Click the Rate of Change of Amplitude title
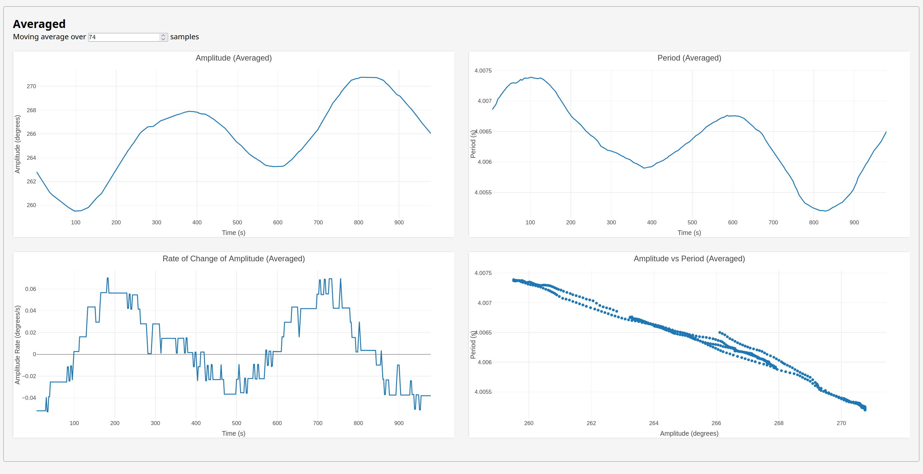Viewport: 923px width, 474px height. tap(234, 259)
